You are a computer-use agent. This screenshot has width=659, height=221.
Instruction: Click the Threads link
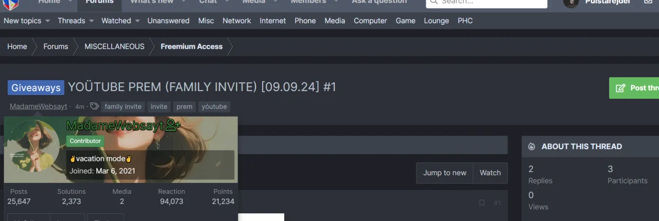pos(71,21)
